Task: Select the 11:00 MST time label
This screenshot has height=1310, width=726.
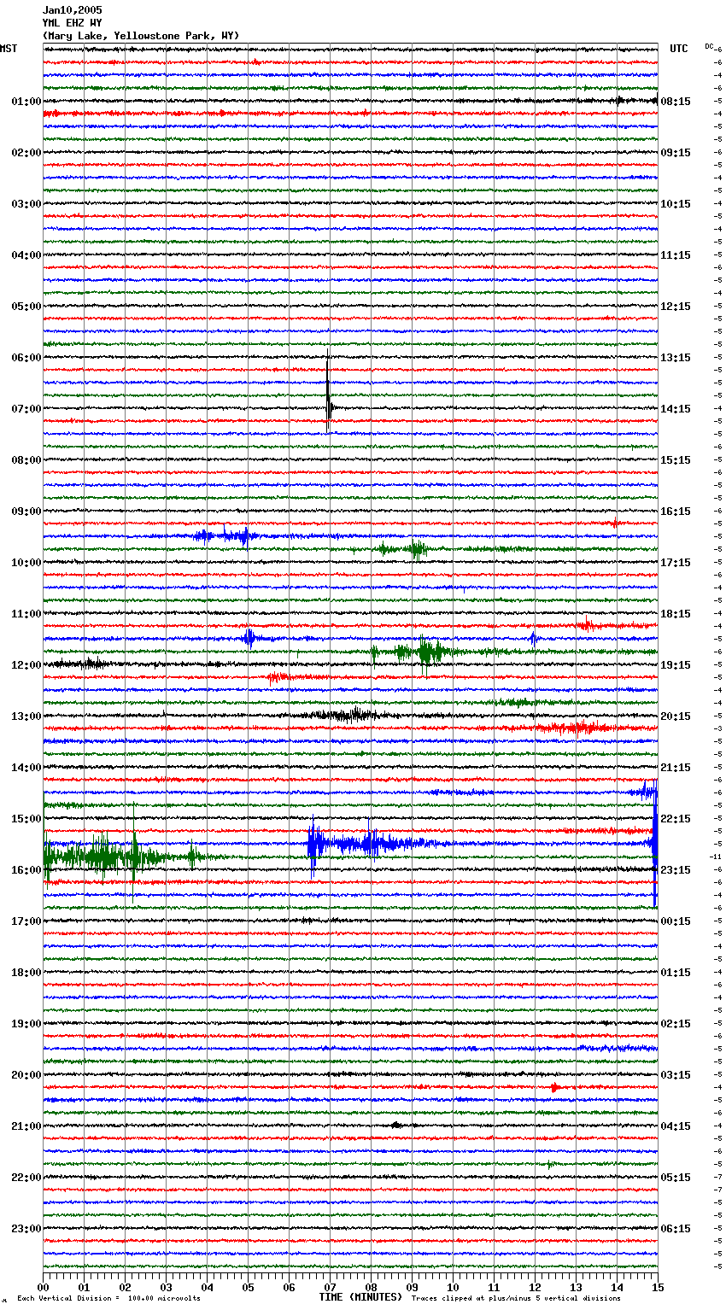Action: pos(26,614)
